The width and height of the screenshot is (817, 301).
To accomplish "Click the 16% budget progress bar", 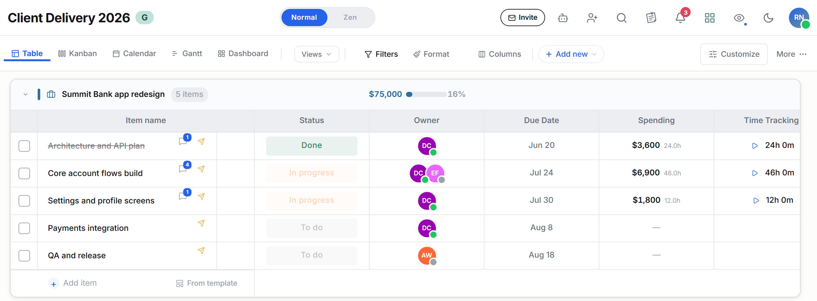I will pyautogui.click(x=426, y=94).
